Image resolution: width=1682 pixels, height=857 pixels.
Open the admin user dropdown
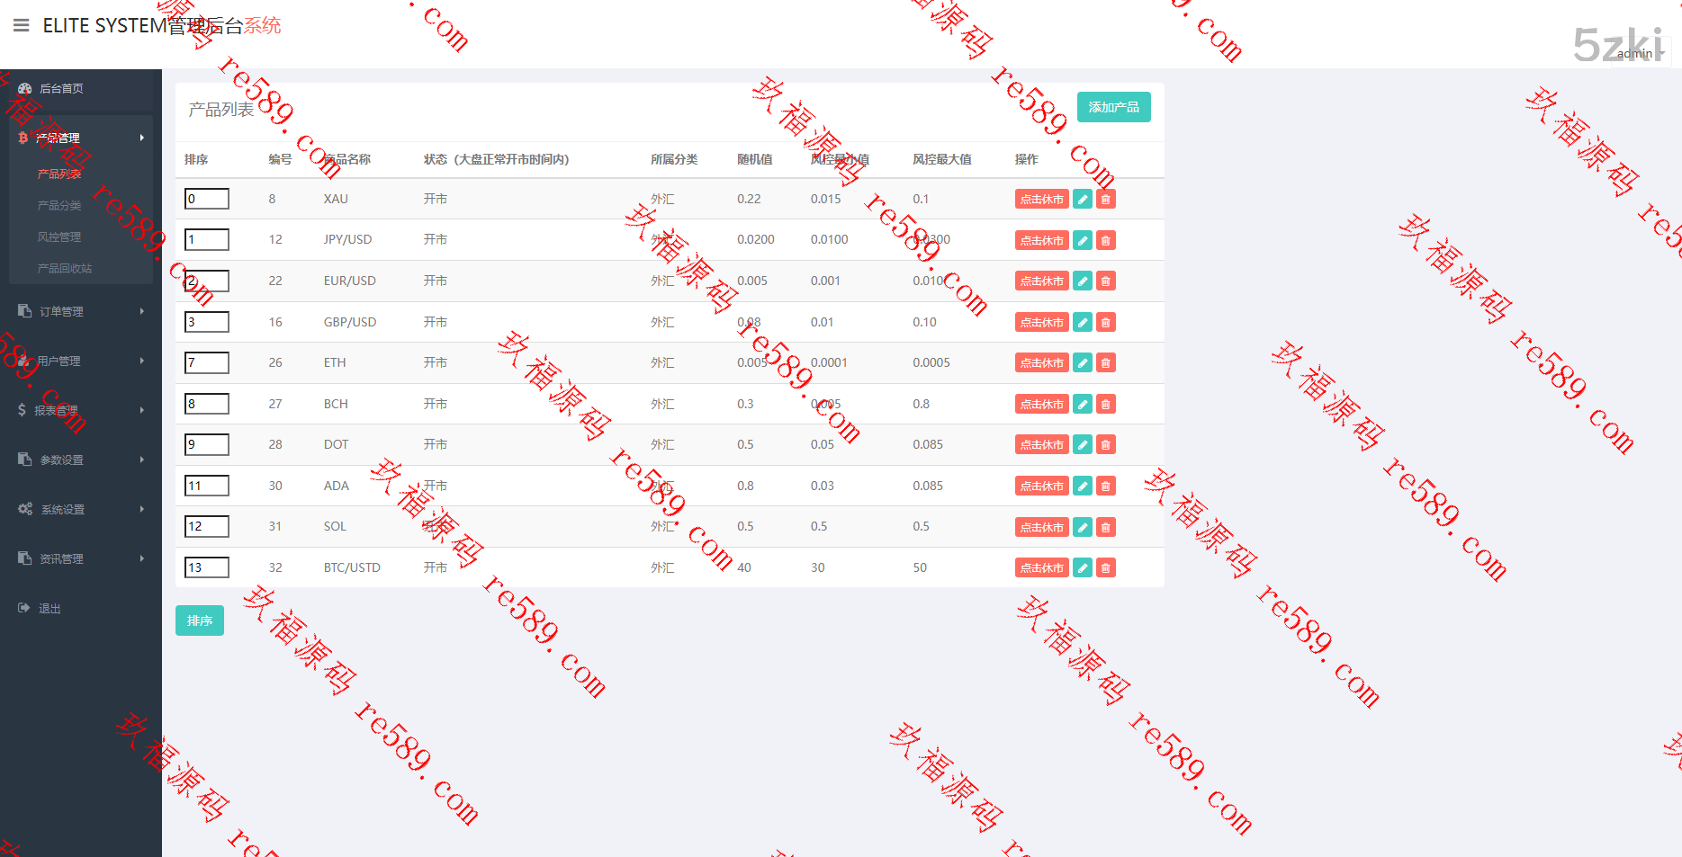click(x=1638, y=54)
